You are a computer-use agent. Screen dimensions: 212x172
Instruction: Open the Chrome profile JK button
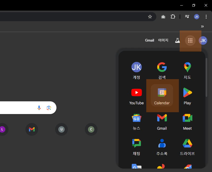point(196,17)
